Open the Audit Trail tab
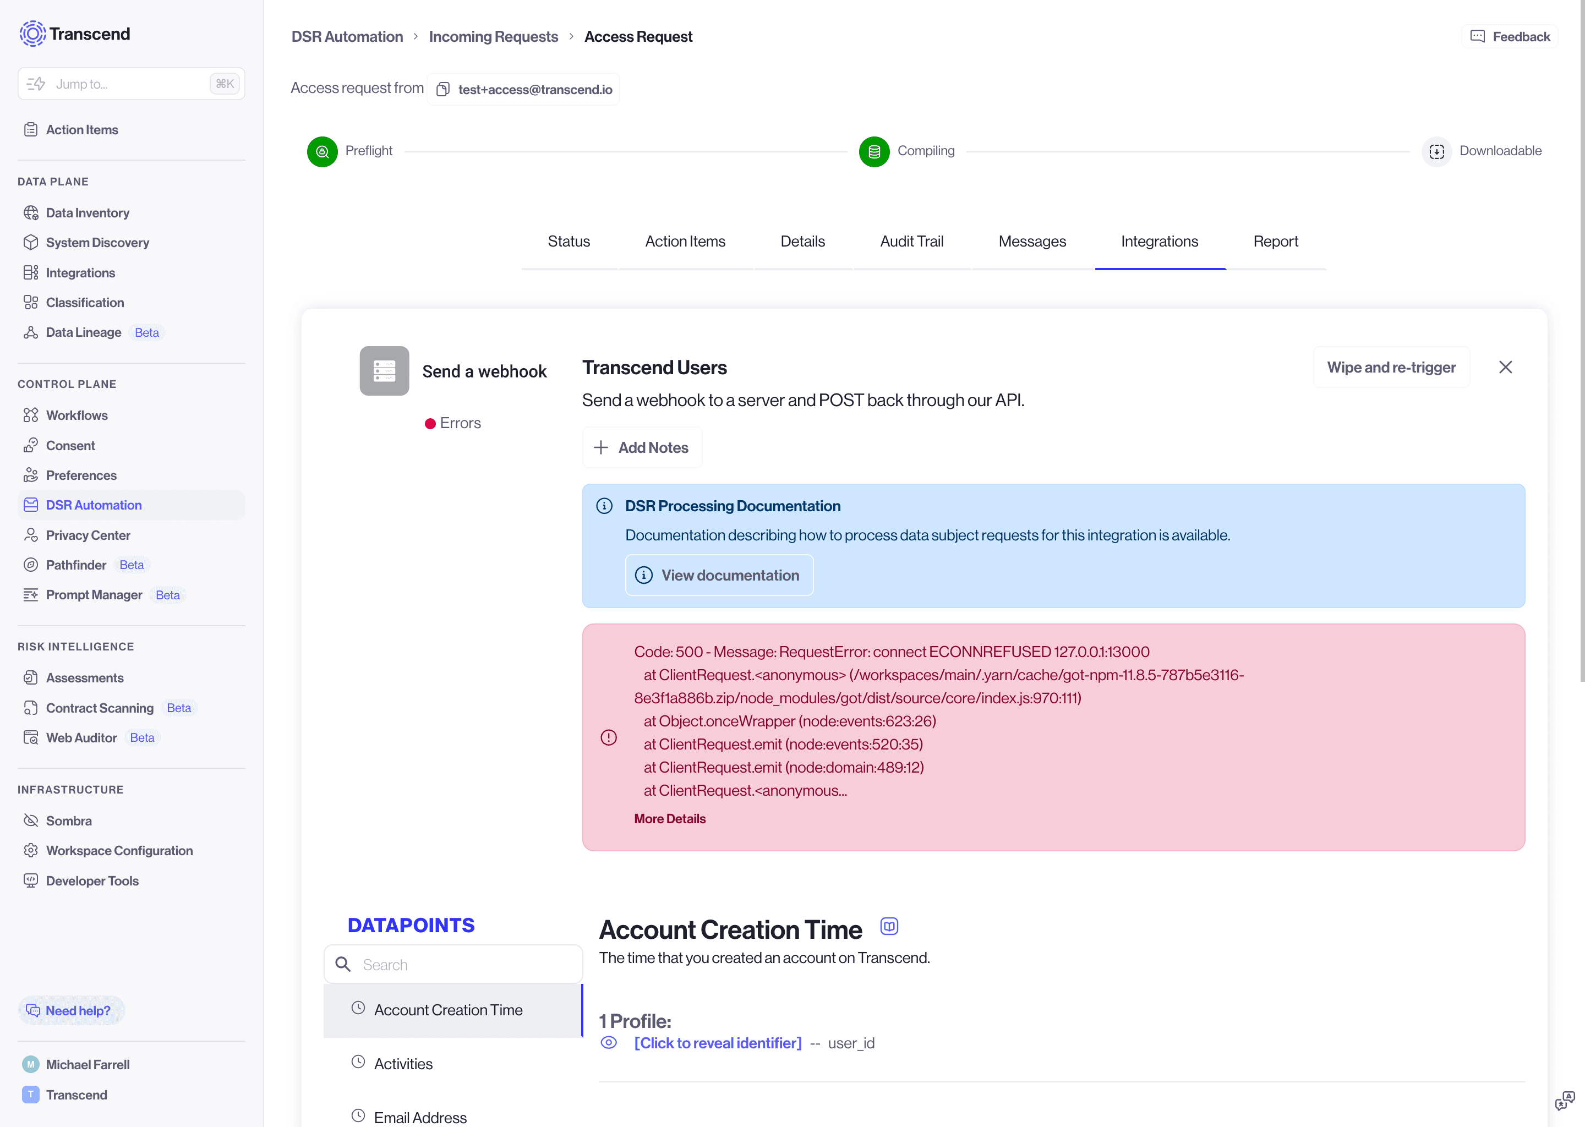The height and width of the screenshot is (1127, 1585). coord(912,242)
